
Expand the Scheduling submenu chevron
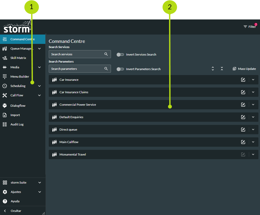[39, 86]
